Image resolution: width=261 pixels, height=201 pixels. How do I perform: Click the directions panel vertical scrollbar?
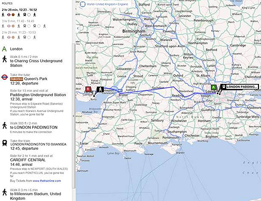click(74, 116)
